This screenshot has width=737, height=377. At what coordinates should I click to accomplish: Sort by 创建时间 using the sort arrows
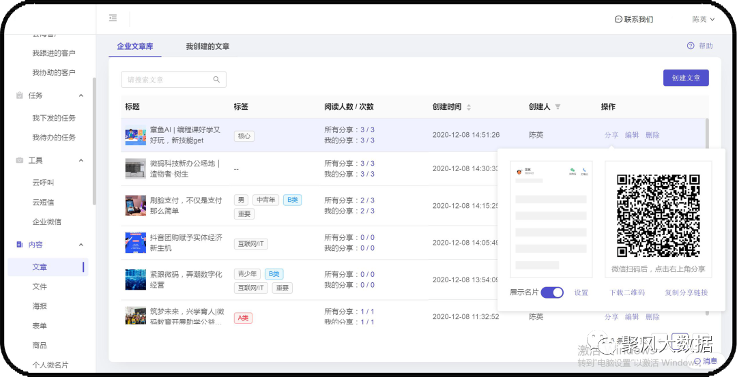469,107
